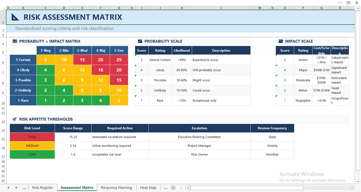Viewport: 361px width, 192px height.
Task: Click the set-square icon beside the Risk Assessment Matrix title
Action: coord(15,17)
